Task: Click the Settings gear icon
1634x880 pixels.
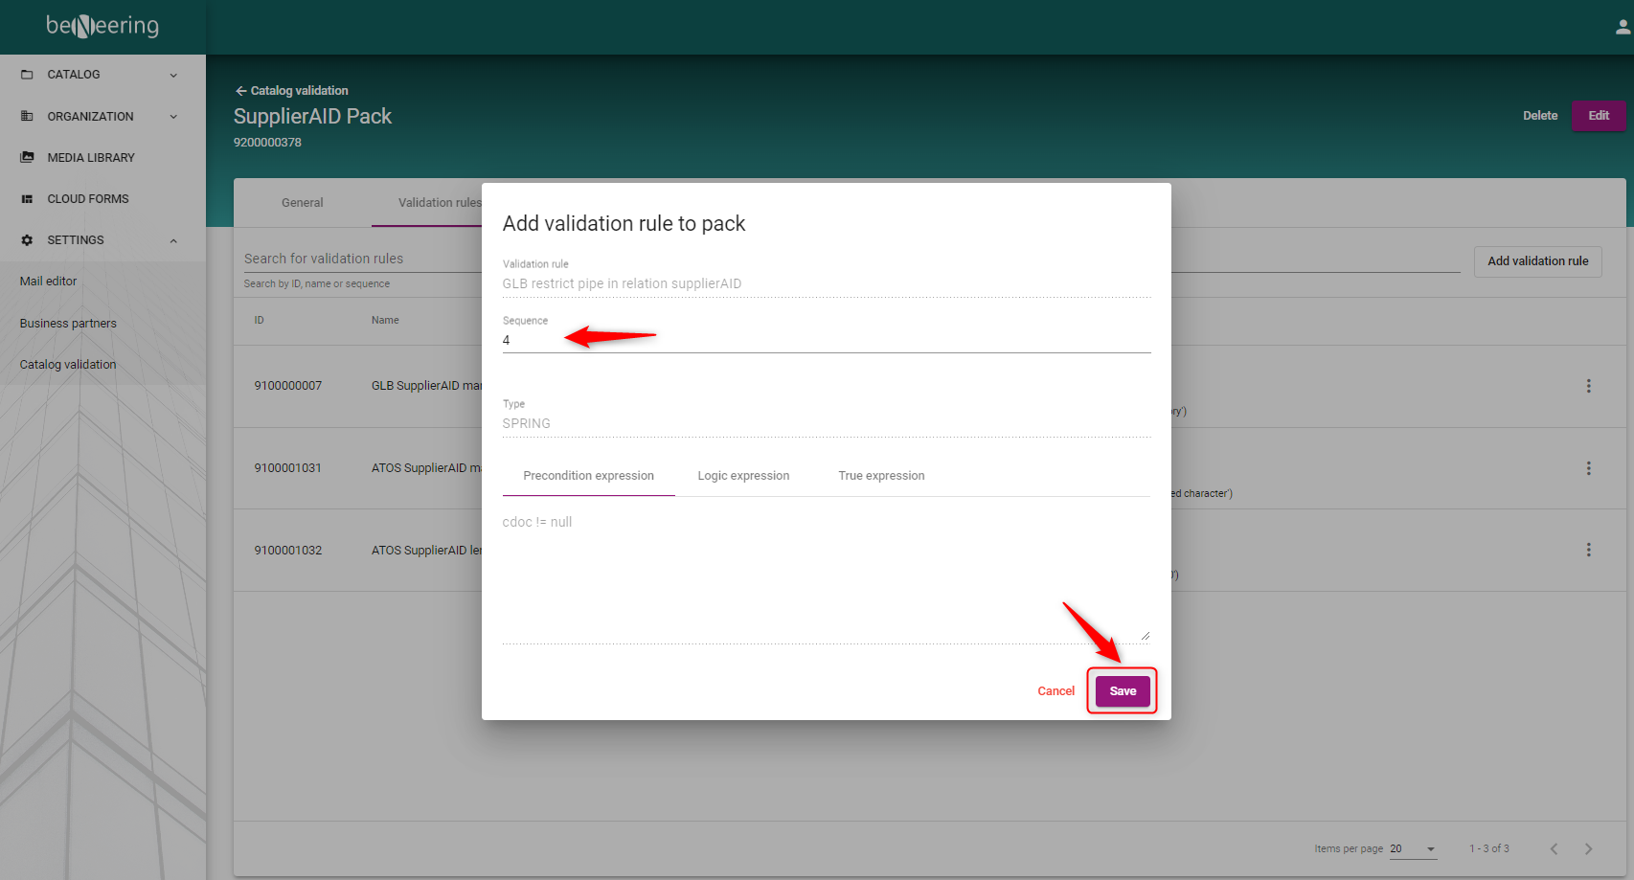Action: click(x=27, y=240)
